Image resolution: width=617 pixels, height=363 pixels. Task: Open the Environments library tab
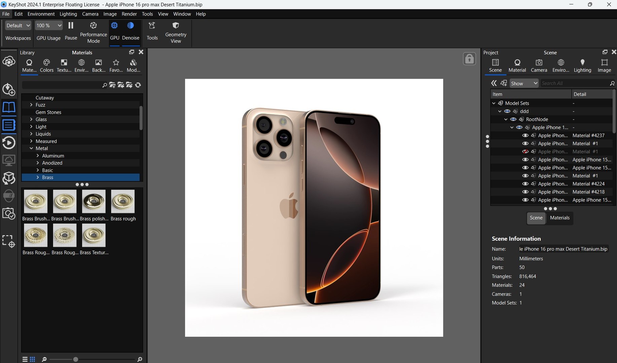tap(81, 66)
